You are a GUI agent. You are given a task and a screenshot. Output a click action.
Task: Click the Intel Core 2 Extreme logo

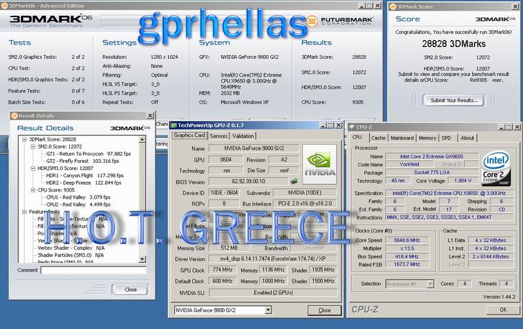click(x=496, y=169)
